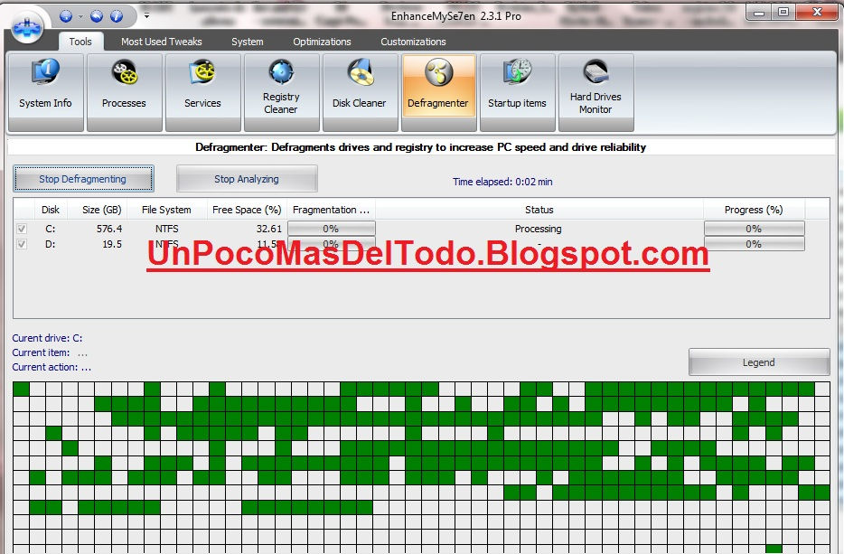Click the Stop Defragmenting button

pos(83,179)
